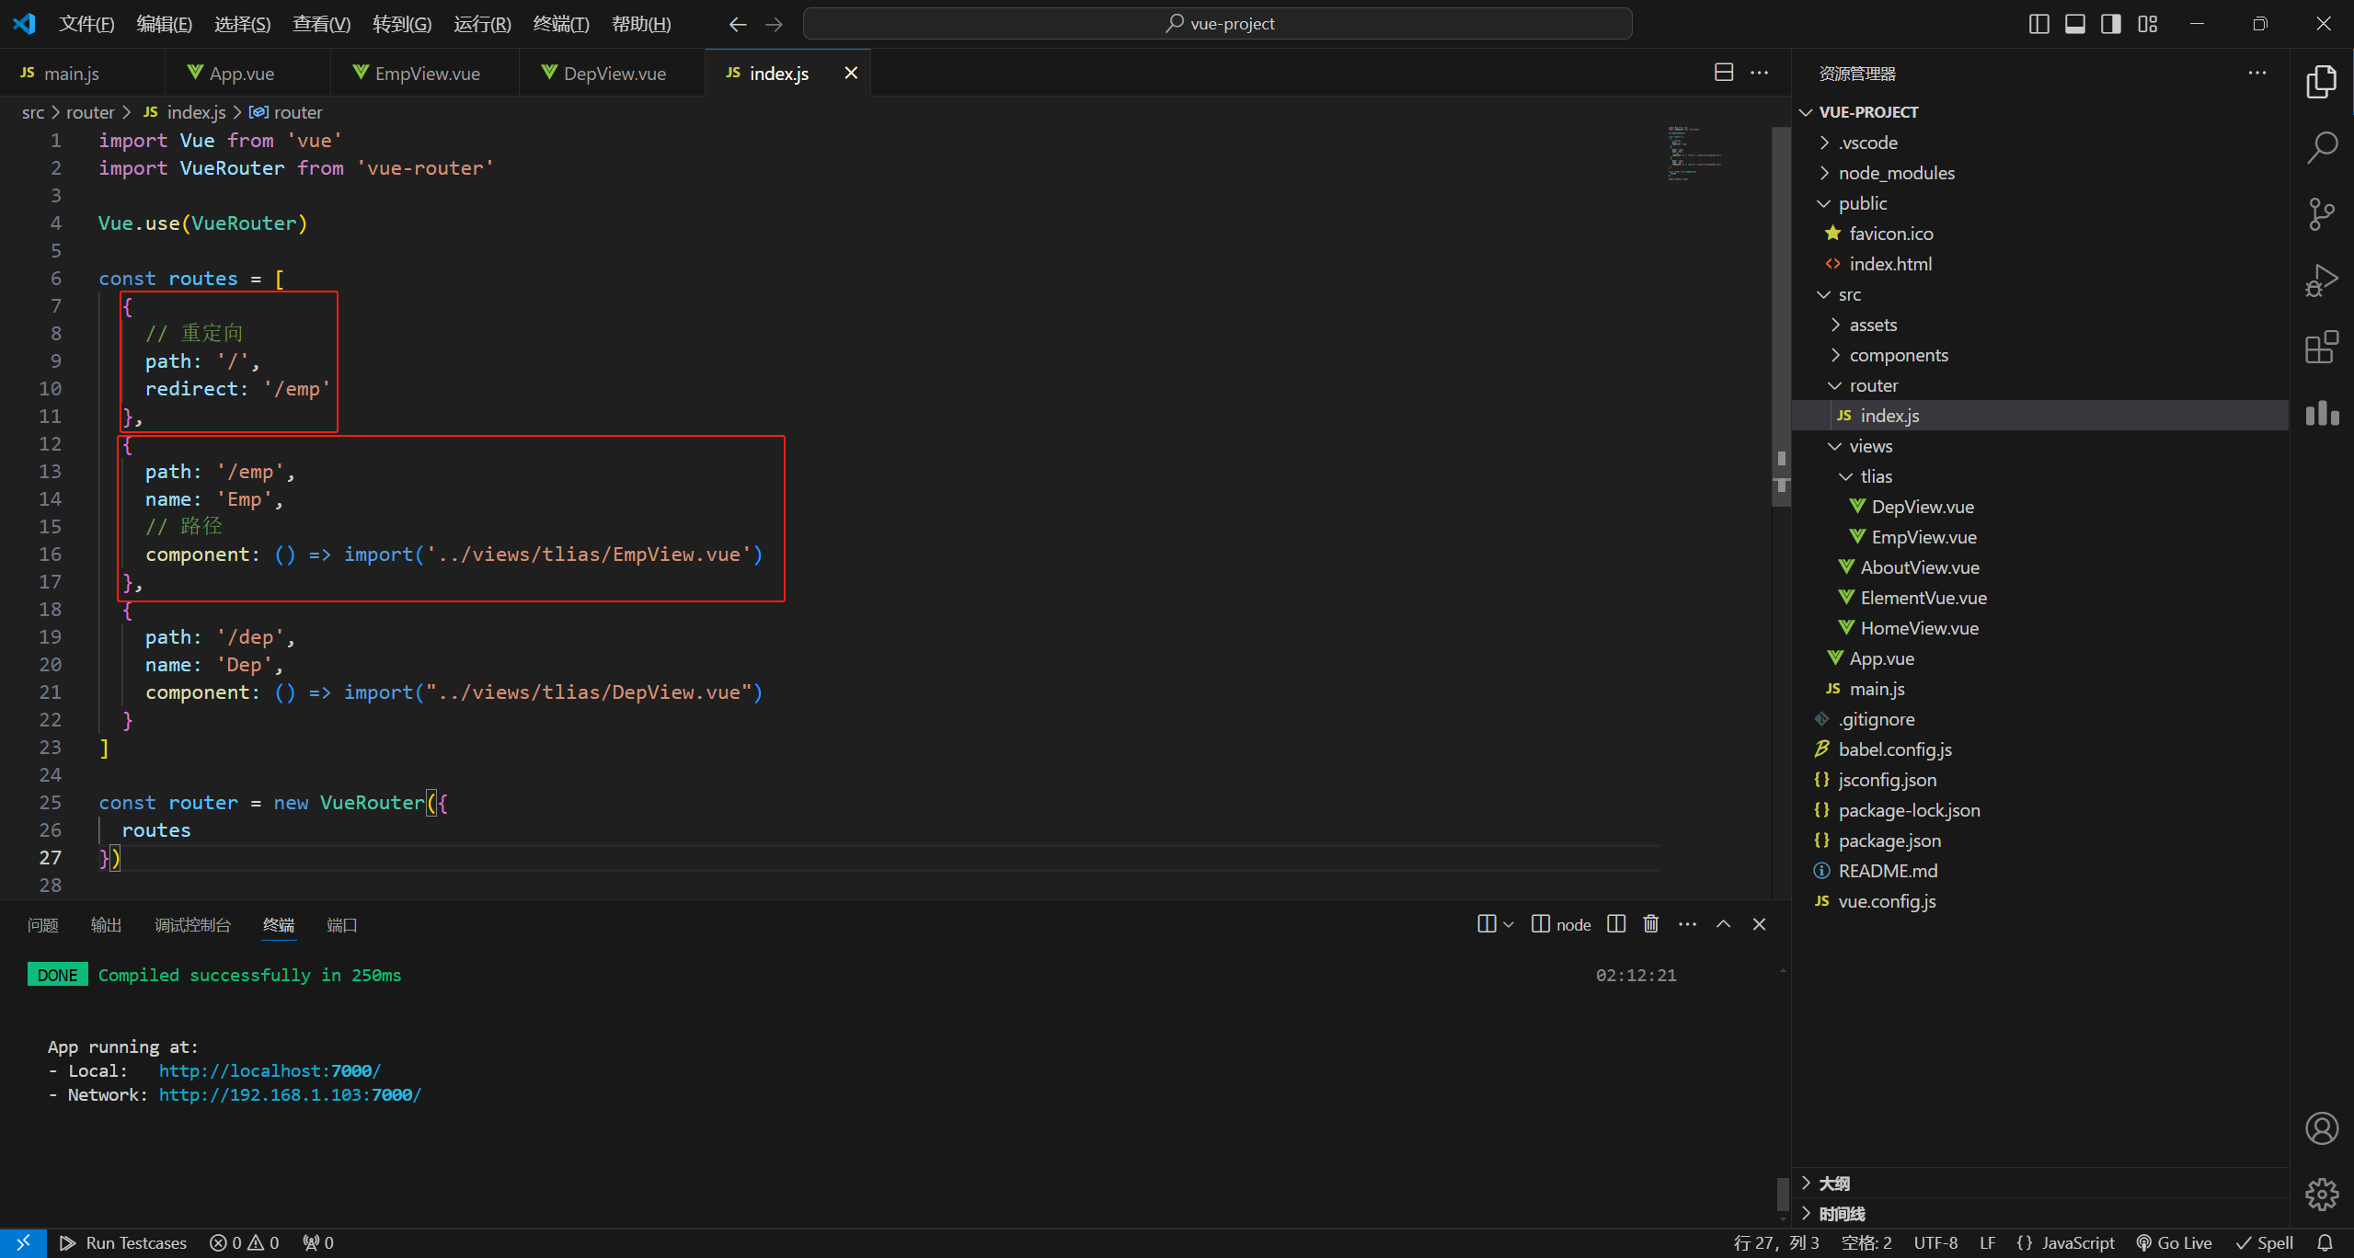This screenshot has width=2354, height=1258.
Task: Open Run and Debug view
Action: click(x=2321, y=280)
